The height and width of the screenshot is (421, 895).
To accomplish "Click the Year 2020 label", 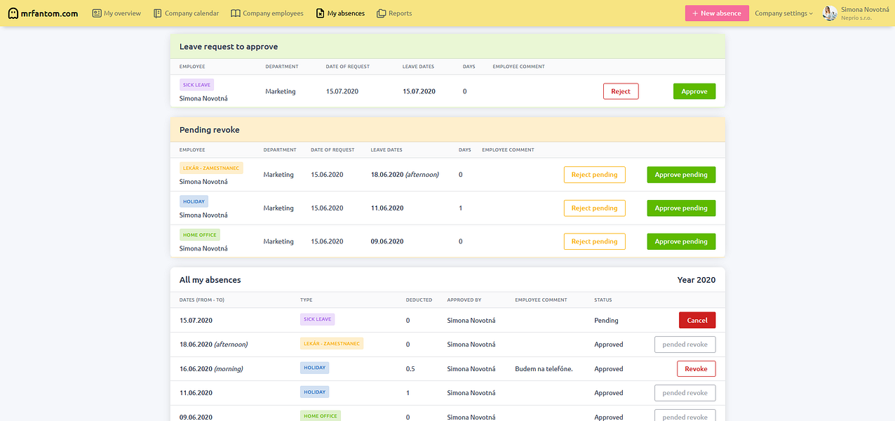I will [697, 279].
